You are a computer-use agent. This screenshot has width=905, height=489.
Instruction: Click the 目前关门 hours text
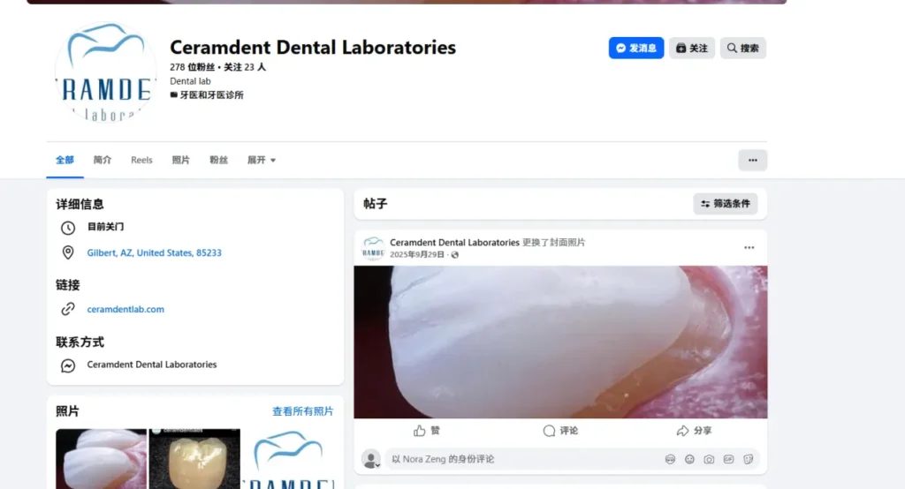pos(106,227)
